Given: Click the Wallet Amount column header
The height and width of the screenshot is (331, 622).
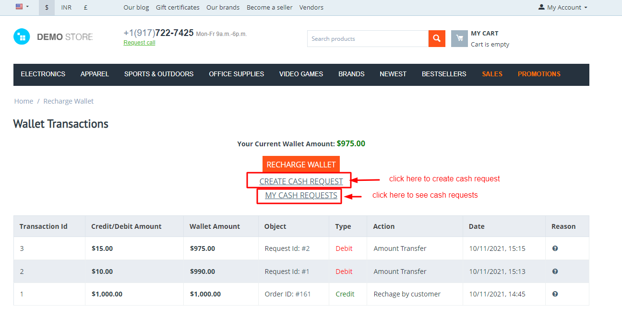Looking at the screenshot, I should coord(215,226).
